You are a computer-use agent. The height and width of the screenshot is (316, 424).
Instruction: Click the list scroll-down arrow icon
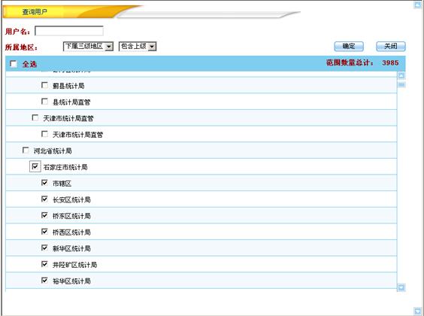tap(401, 287)
